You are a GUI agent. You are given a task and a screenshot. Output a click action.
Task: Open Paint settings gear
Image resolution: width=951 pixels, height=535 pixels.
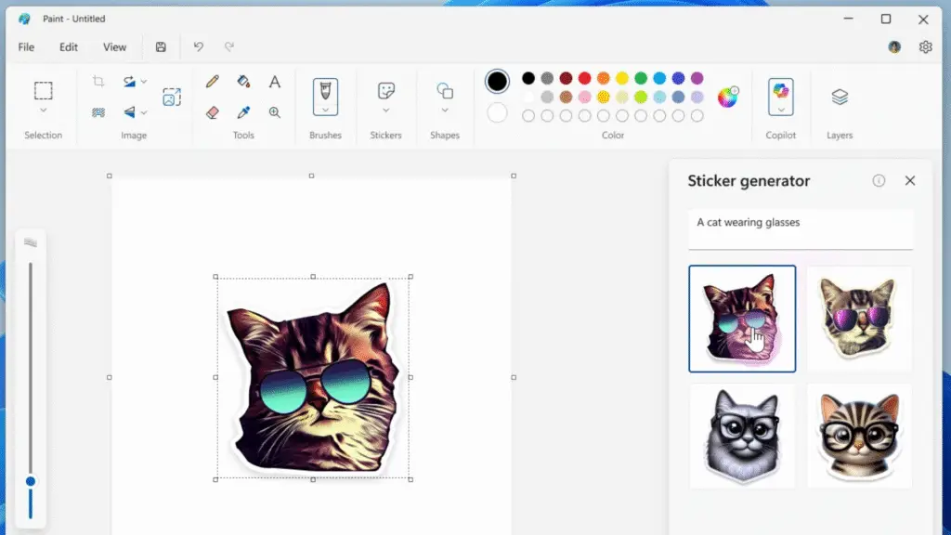pos(926,46)
